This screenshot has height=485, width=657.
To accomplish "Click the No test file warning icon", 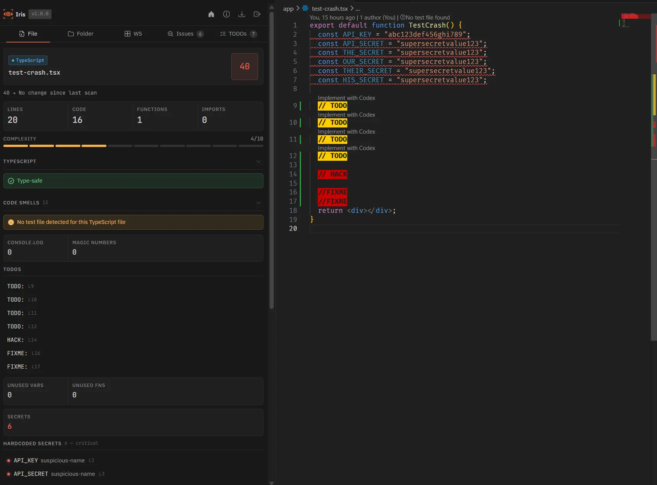I will 11,222.
